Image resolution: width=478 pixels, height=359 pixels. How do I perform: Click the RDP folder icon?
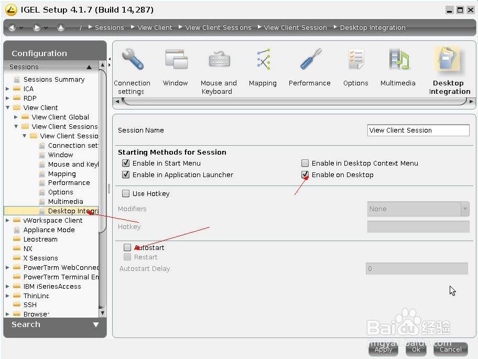pos(17,98)
